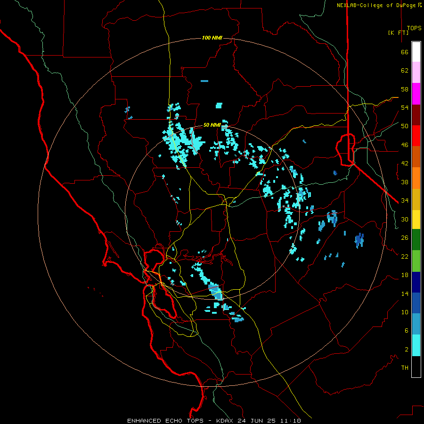Click the red-outlined lake on the eastern state border
Viewport: 424px width, 424px height.
(345, 149)
